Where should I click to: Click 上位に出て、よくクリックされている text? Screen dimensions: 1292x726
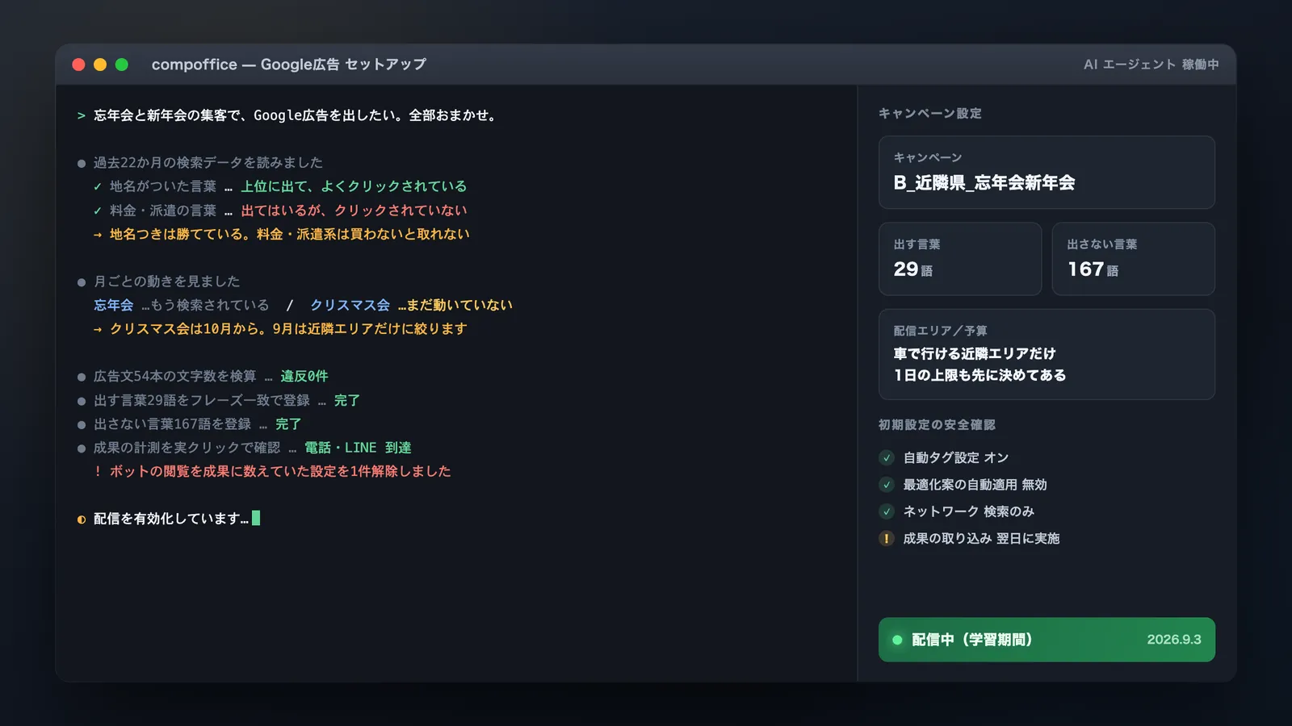tap(354, 187)
